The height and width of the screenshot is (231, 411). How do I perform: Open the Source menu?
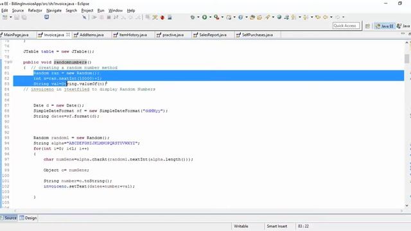(x=18, y=10)
